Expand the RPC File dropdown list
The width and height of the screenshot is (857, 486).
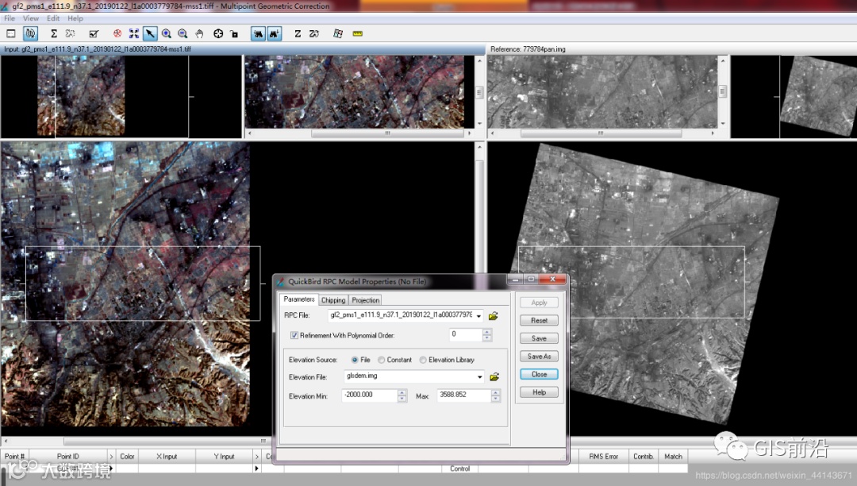(x=479, y=316)
